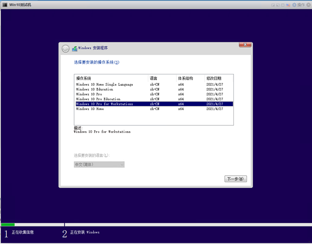
Task: Close the VM console window
Action: click(x=308, y=5)
